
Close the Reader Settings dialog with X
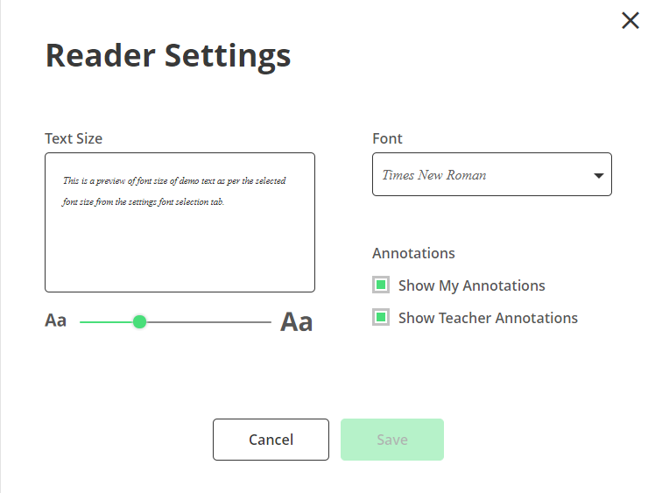630,21
